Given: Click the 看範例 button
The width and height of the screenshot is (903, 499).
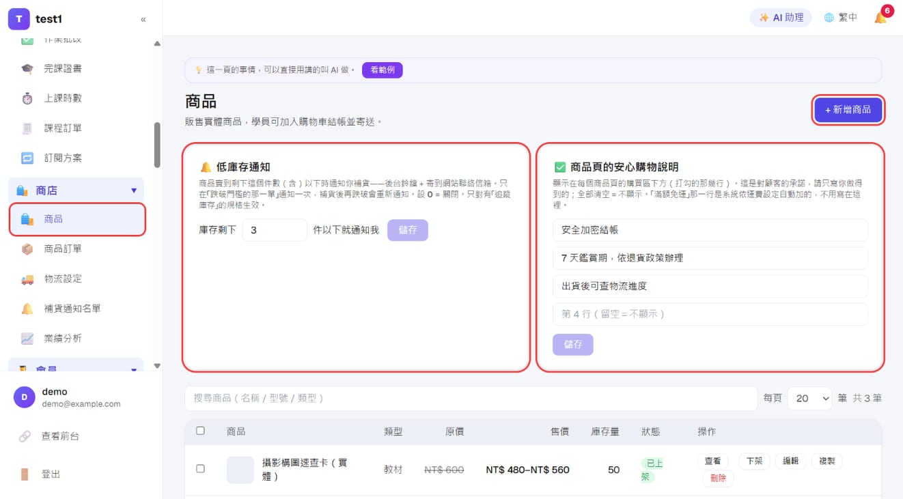Looking at the screenshot, I should [x=383, y=70].
